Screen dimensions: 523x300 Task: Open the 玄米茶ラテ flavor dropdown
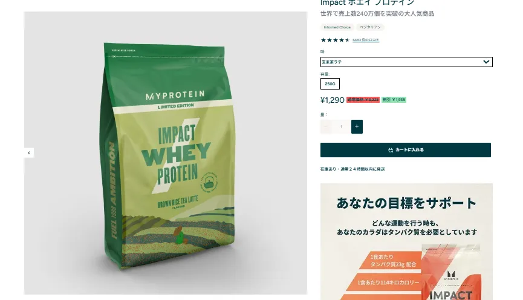pos(406,62)
